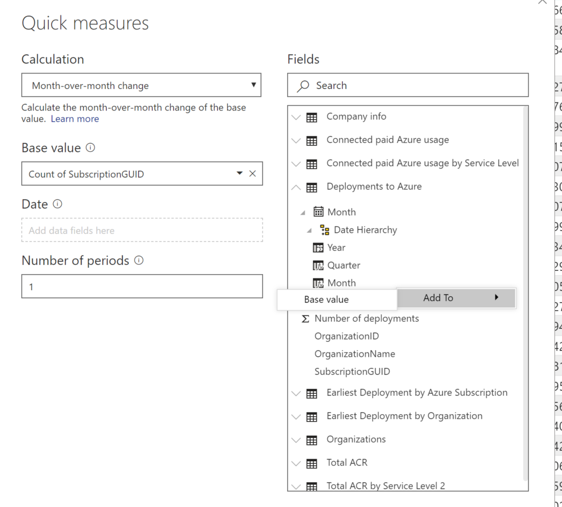Click the Fields search box
The width and height of the screenshot is (562, 507).
(x=408, y=85)
